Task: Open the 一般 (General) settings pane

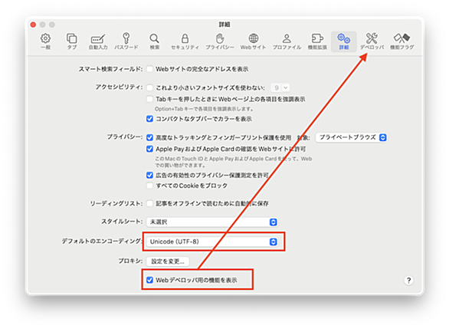Action: tap(45, 41)
